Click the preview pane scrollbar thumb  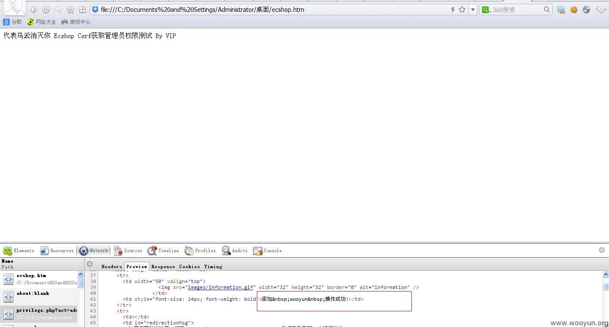pos(606,286)
